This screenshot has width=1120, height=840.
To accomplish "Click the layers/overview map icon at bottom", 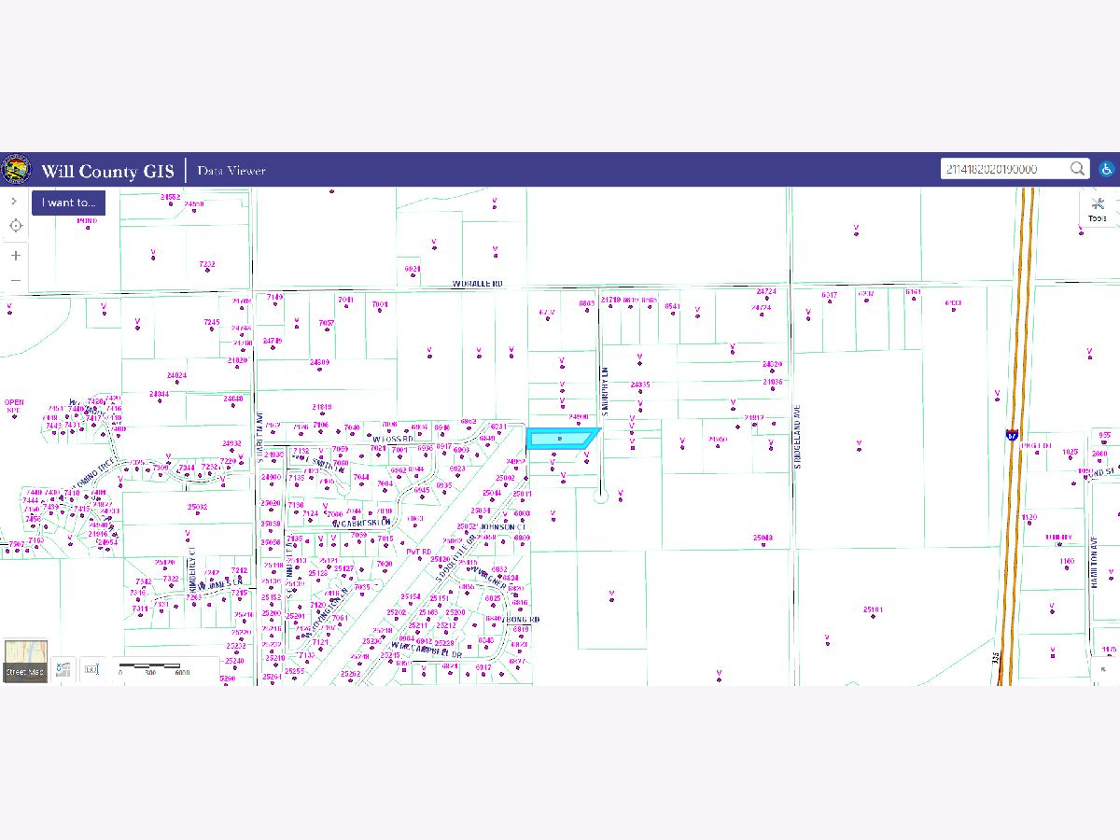I will pos(63,668).
